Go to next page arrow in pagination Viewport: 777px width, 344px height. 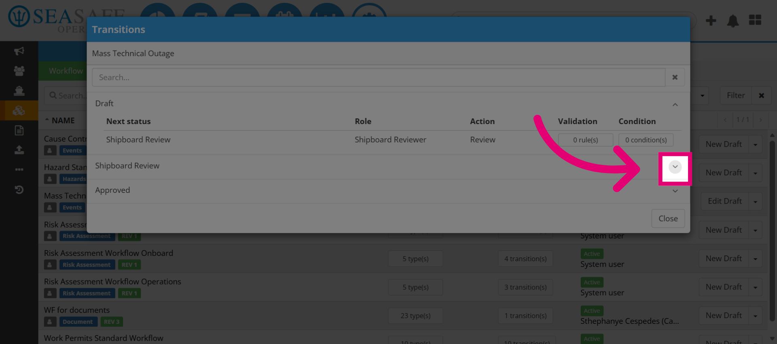(761, 120)
